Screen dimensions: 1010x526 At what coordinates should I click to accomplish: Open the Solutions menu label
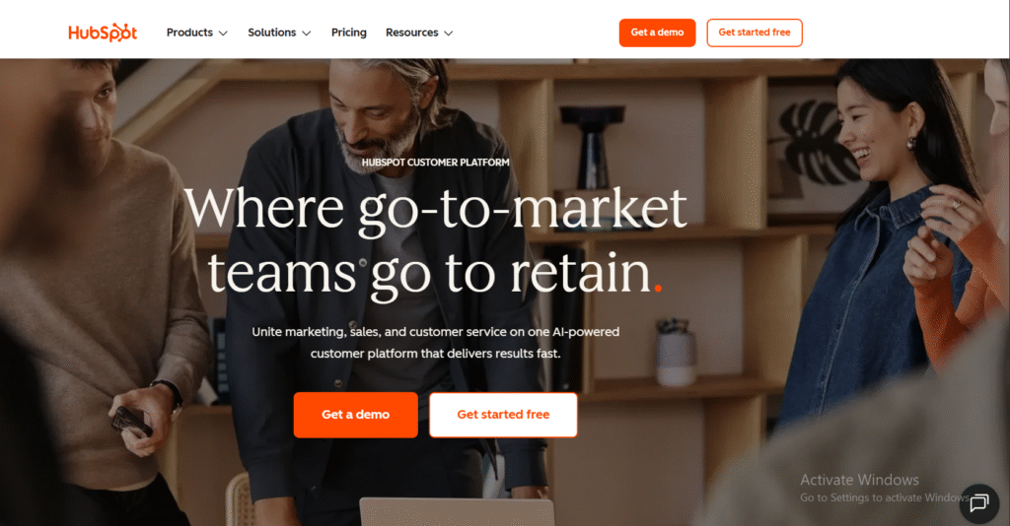point(272,33)
